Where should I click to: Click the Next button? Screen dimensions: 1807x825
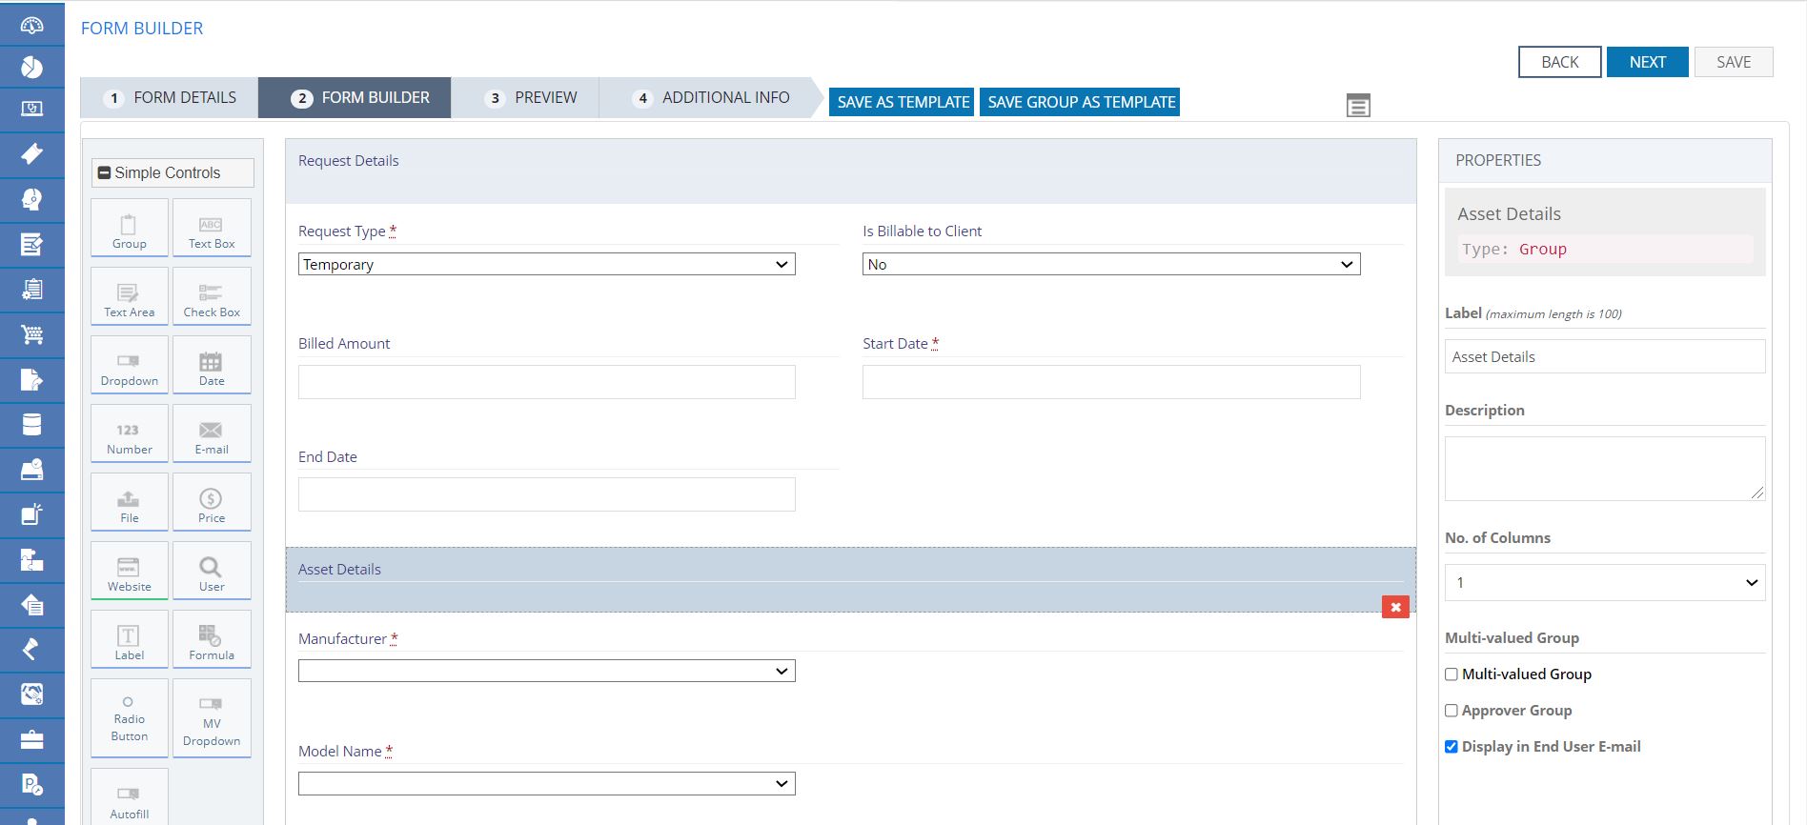point(1647,62)
